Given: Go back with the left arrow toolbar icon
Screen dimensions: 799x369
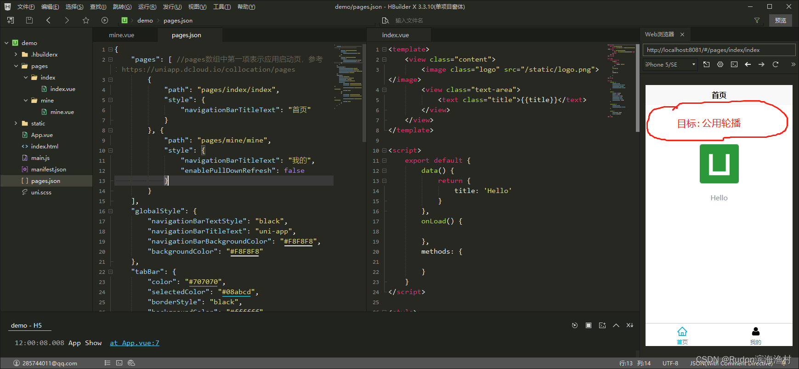Looking at the screenshot, I should tap(48, 20).
